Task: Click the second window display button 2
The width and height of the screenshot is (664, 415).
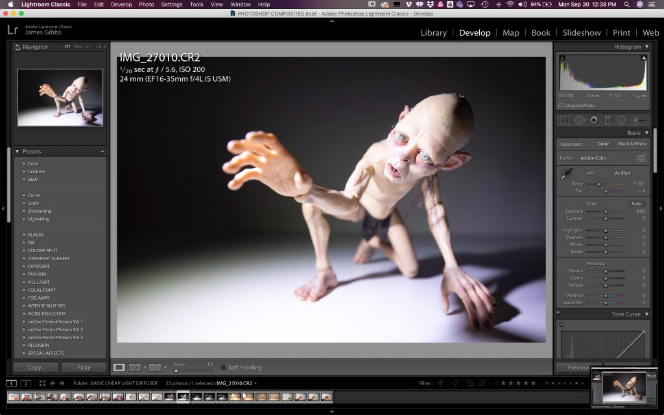Action: coord(26,383)
